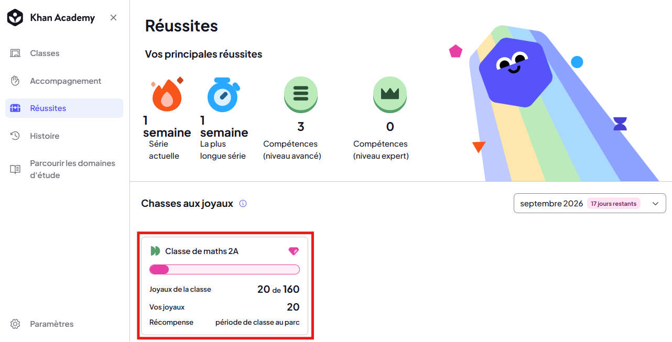
Task: Open the septembre 2026 month dropdown
Action: 590,204
